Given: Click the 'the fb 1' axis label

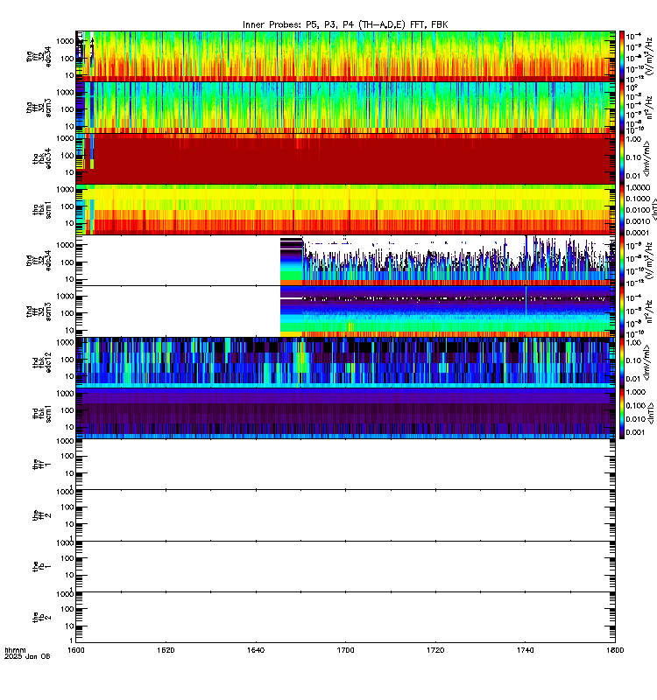Looking at the screenshot, I should coord(42,566).
